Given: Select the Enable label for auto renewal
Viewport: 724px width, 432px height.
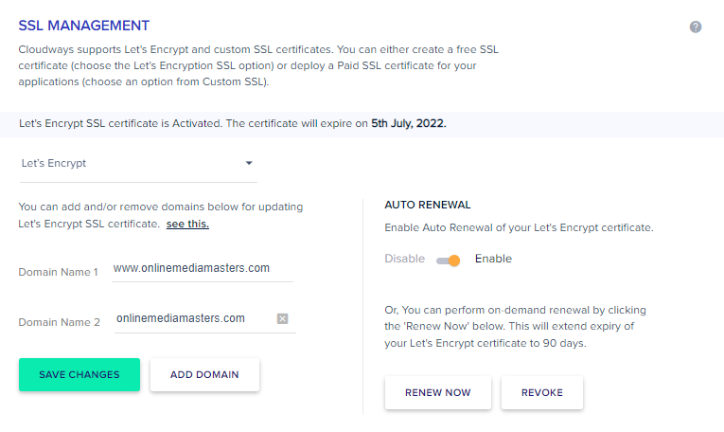Looking at the screenshot, I should (493, 259).
